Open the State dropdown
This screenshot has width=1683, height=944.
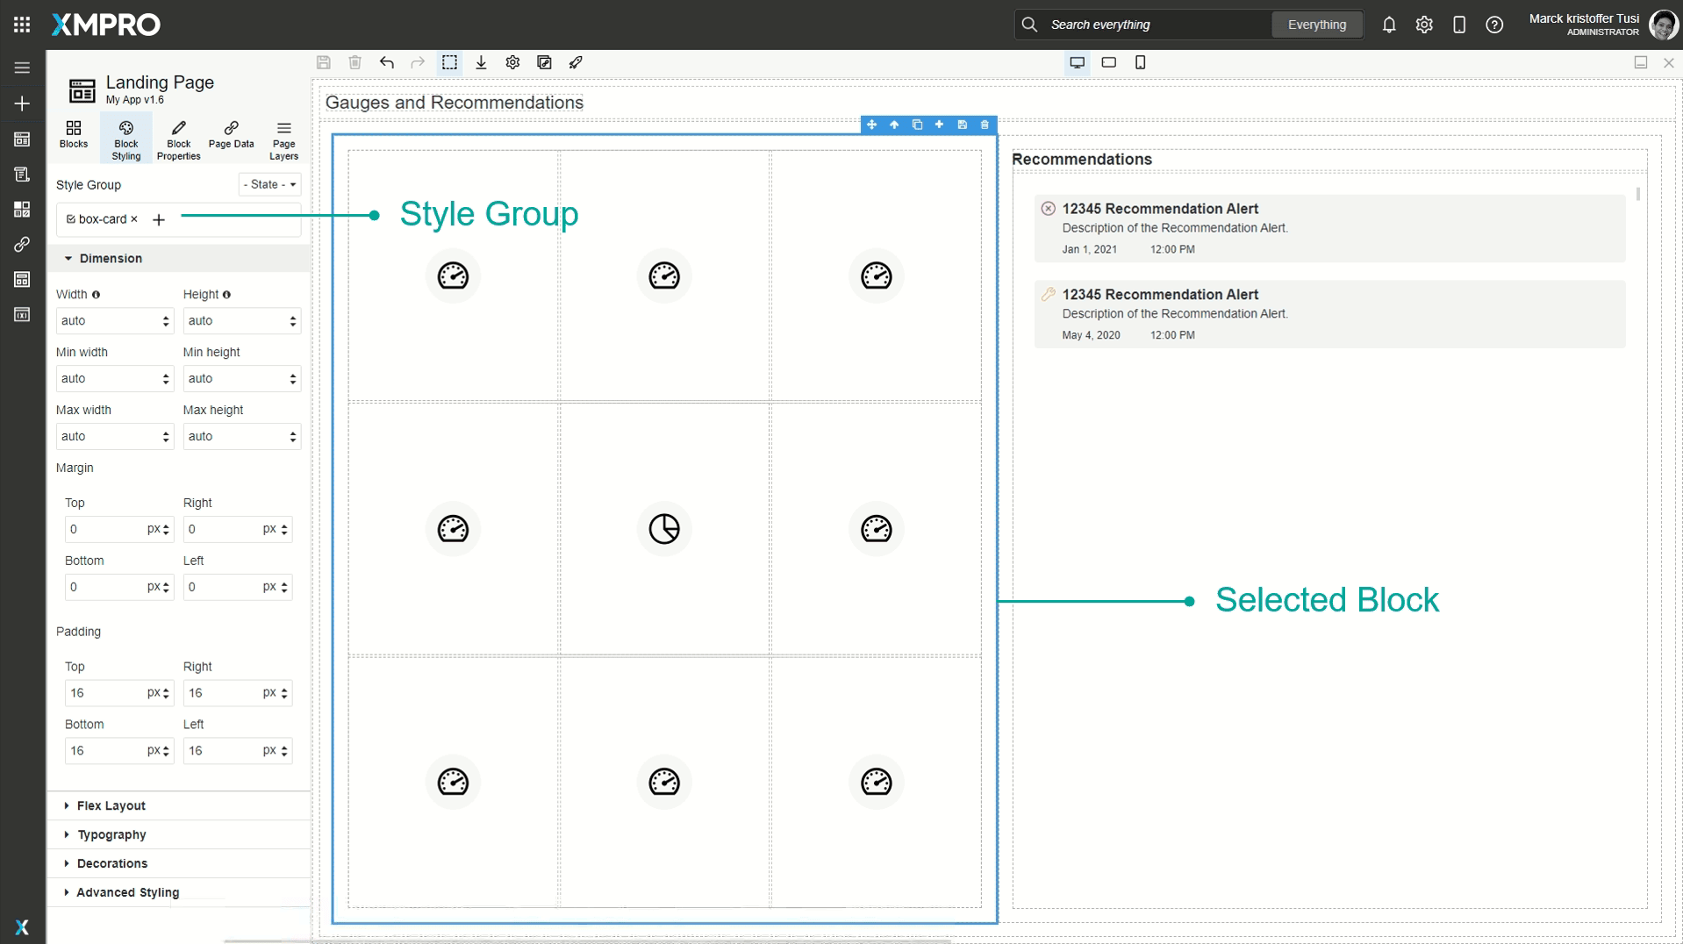click(269, 184)
